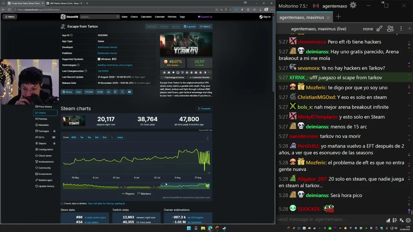Click the Last Changenumber help icon
The height and width of the screenshot is (232, 413).
86,71
